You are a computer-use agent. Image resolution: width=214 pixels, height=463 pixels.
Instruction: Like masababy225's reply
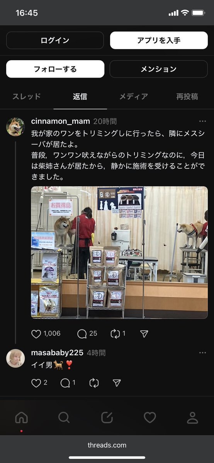click(36, 383)
